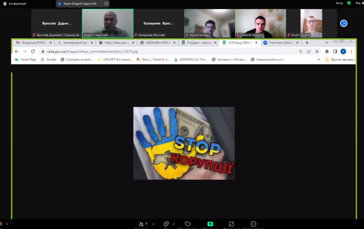Close the dasu.gov.ua tab
The width and height of the screenshot is (364, 229).
pyautogui.click(x=133, y=43)
